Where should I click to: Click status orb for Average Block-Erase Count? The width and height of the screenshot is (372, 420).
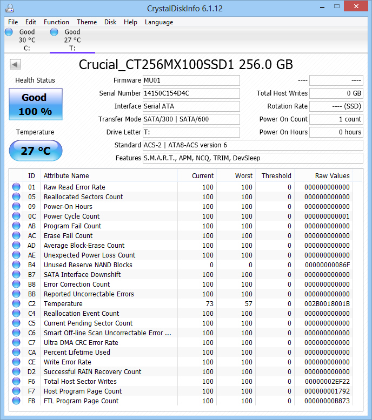coord(16,245)
